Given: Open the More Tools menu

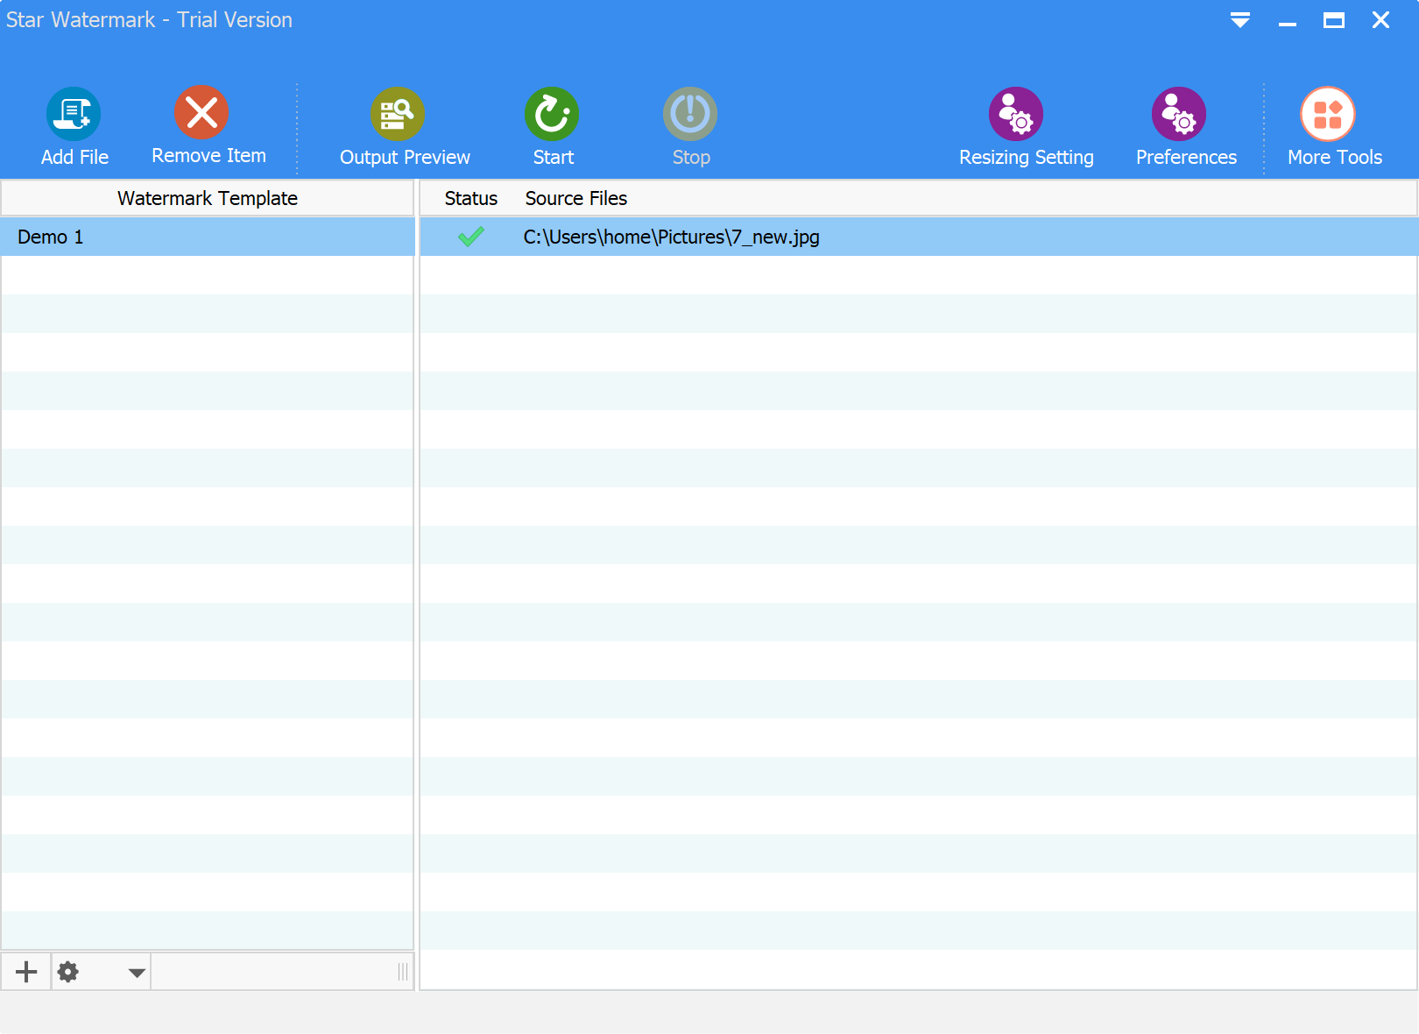Looking at the screenshot, I should point(1328,114).
